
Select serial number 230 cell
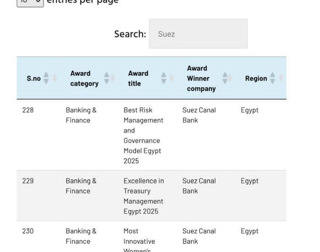click(x=28, y=231)
